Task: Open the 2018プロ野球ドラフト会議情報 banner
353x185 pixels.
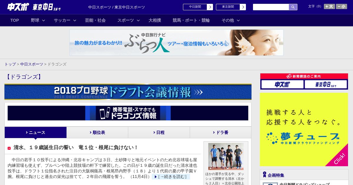Action: [128, 92]
